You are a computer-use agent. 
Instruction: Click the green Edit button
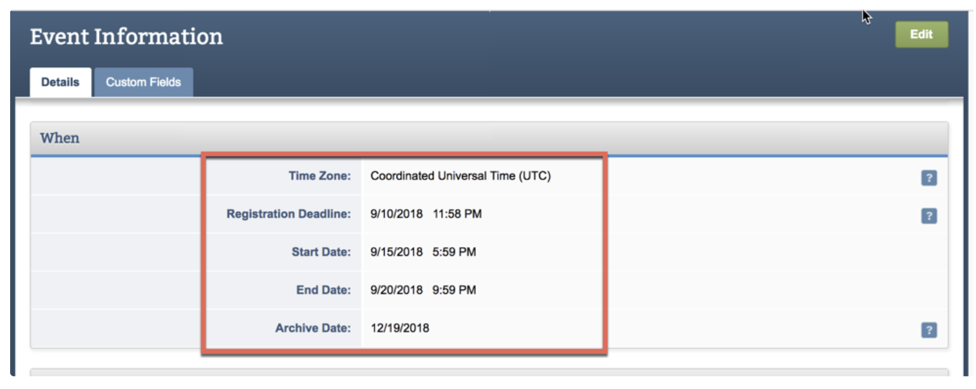[x=921, y=35]
